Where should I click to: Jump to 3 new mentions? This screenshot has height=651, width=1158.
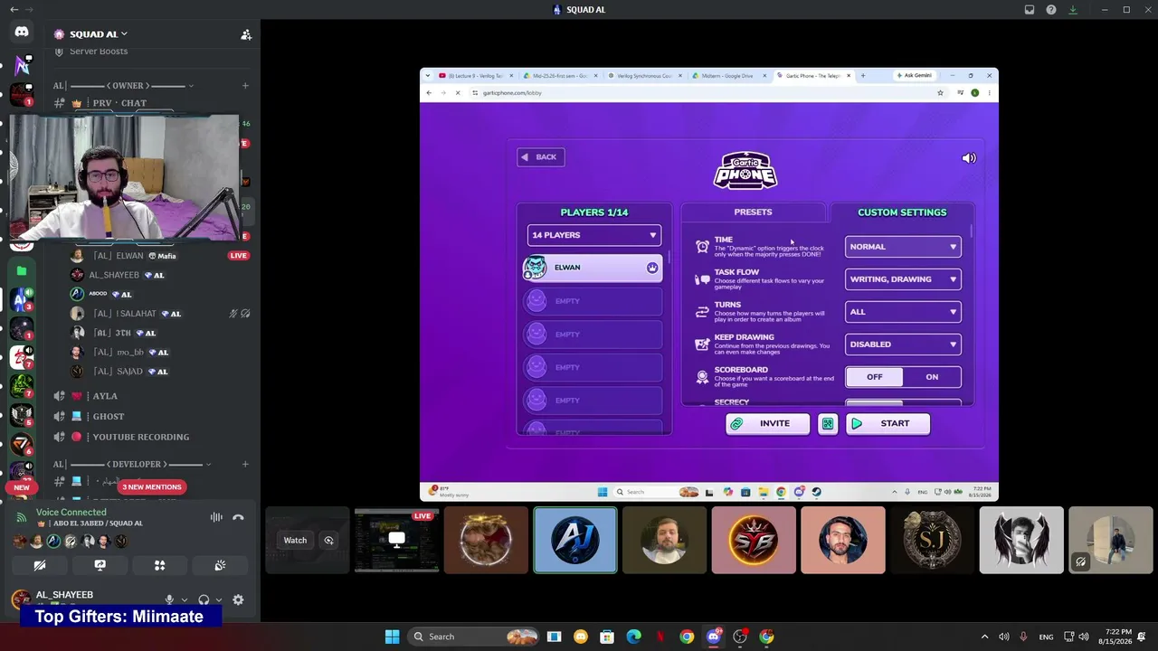coord(152,487)
